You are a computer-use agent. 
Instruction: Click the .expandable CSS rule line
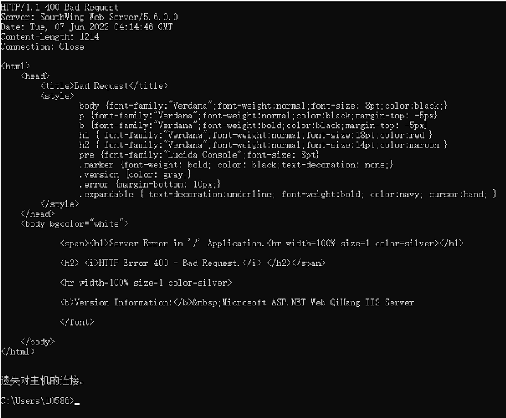287,194
